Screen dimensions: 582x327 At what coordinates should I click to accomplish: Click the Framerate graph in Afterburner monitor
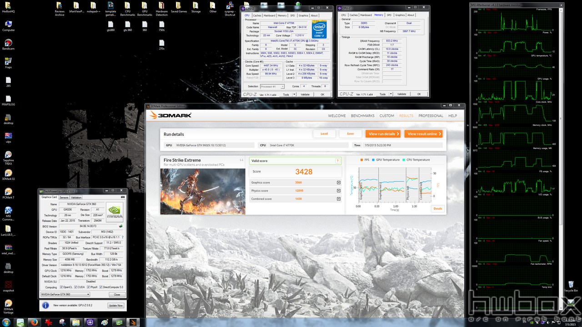514,20
